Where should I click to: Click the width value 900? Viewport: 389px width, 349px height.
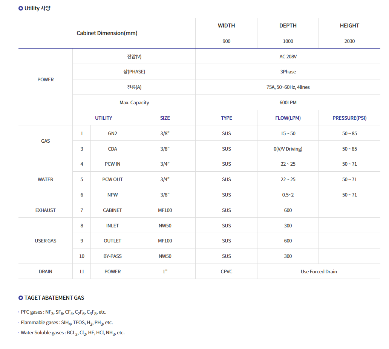tap(226, 41)
